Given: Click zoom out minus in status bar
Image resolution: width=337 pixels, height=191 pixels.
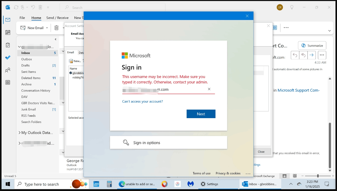Looking at the screenshot, I should (303, 176).
